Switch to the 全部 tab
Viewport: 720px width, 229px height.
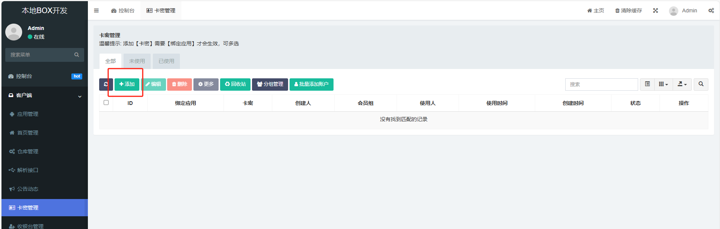click(110, 61)
